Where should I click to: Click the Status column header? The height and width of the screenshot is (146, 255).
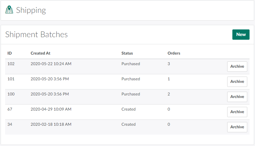coord(127,53)
